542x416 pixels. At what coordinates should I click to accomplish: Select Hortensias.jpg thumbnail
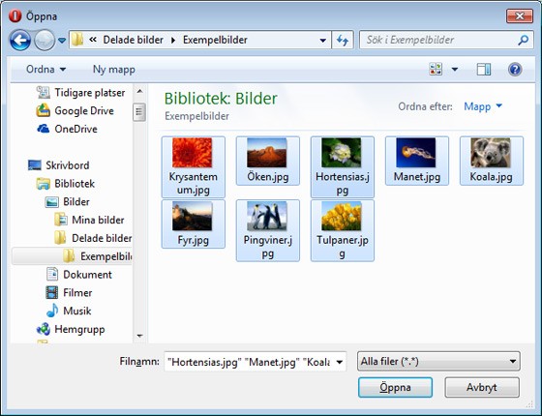coord(343,166)
